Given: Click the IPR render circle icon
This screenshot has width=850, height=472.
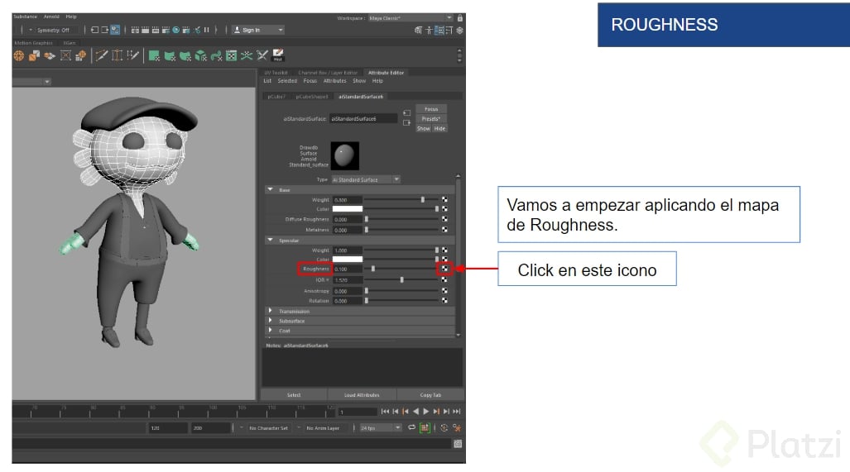Looking at the screenshot, I should 176,31.
